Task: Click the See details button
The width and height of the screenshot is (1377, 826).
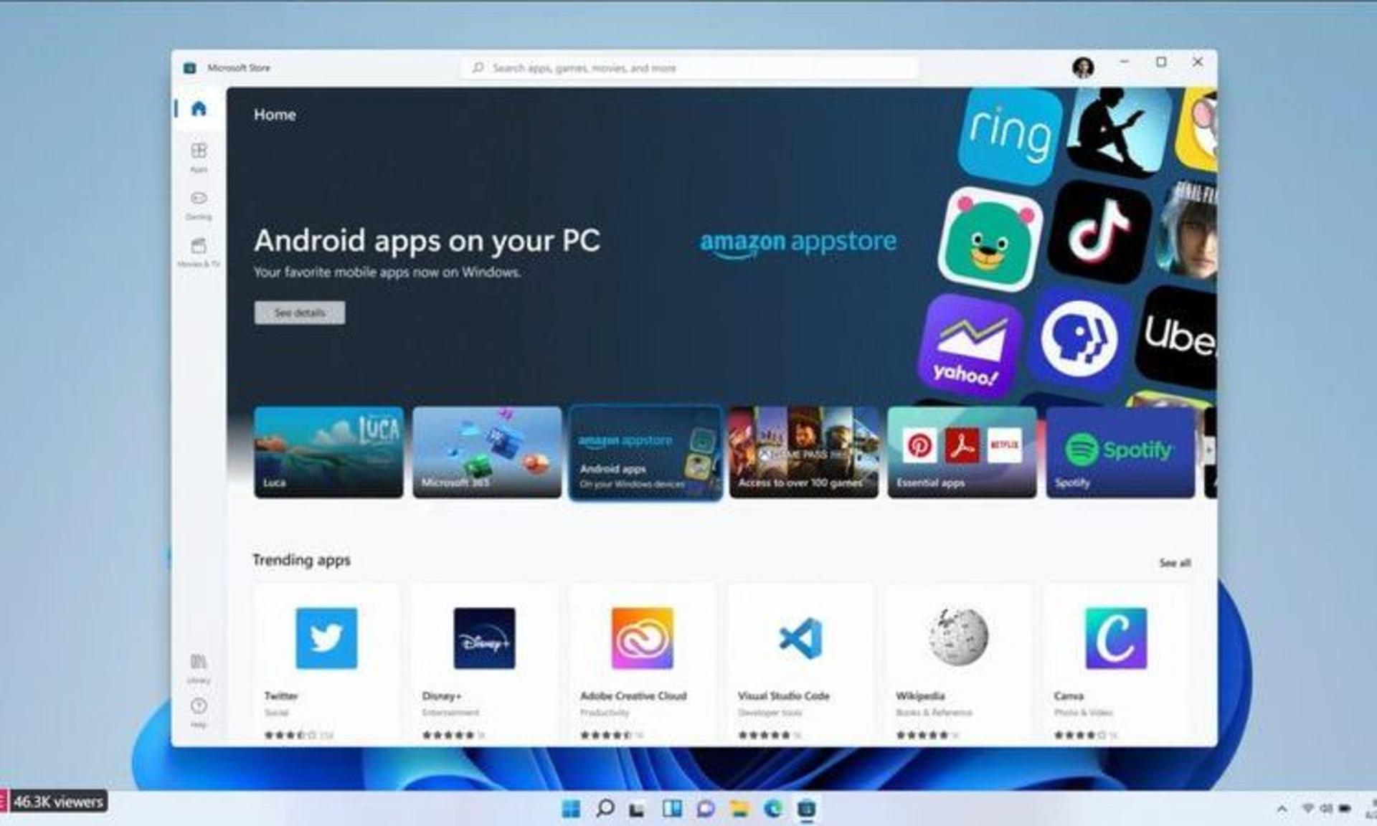Action: [x=299, y=313]
